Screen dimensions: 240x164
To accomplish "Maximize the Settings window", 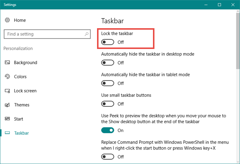I will tap(219, 5).
